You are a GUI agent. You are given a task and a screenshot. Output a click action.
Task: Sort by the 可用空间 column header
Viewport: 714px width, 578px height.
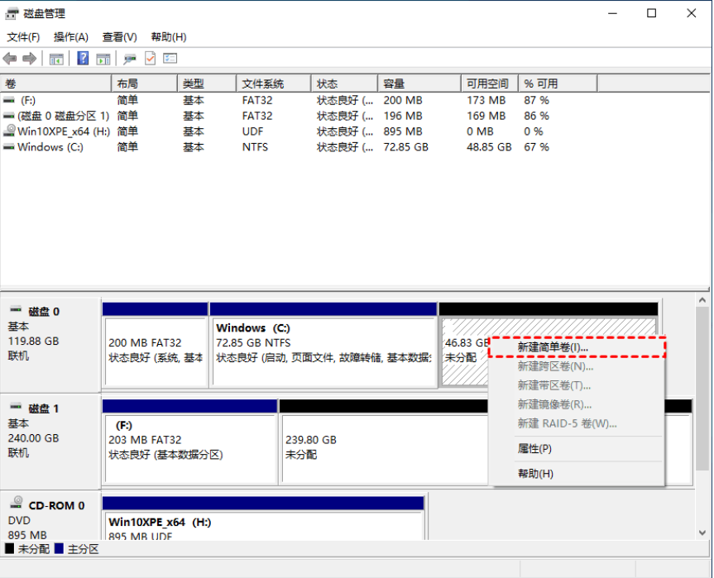click(490, 84)
